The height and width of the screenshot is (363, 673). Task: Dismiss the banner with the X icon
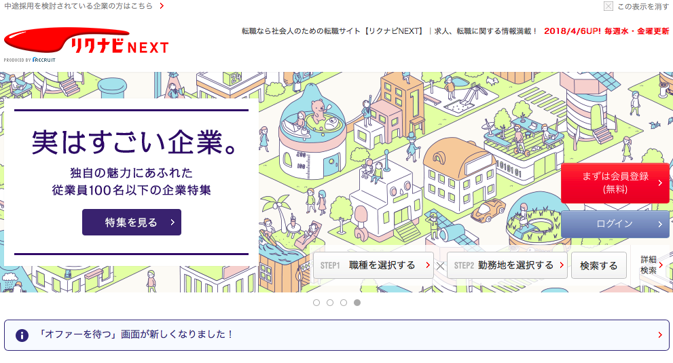(608, 6)
